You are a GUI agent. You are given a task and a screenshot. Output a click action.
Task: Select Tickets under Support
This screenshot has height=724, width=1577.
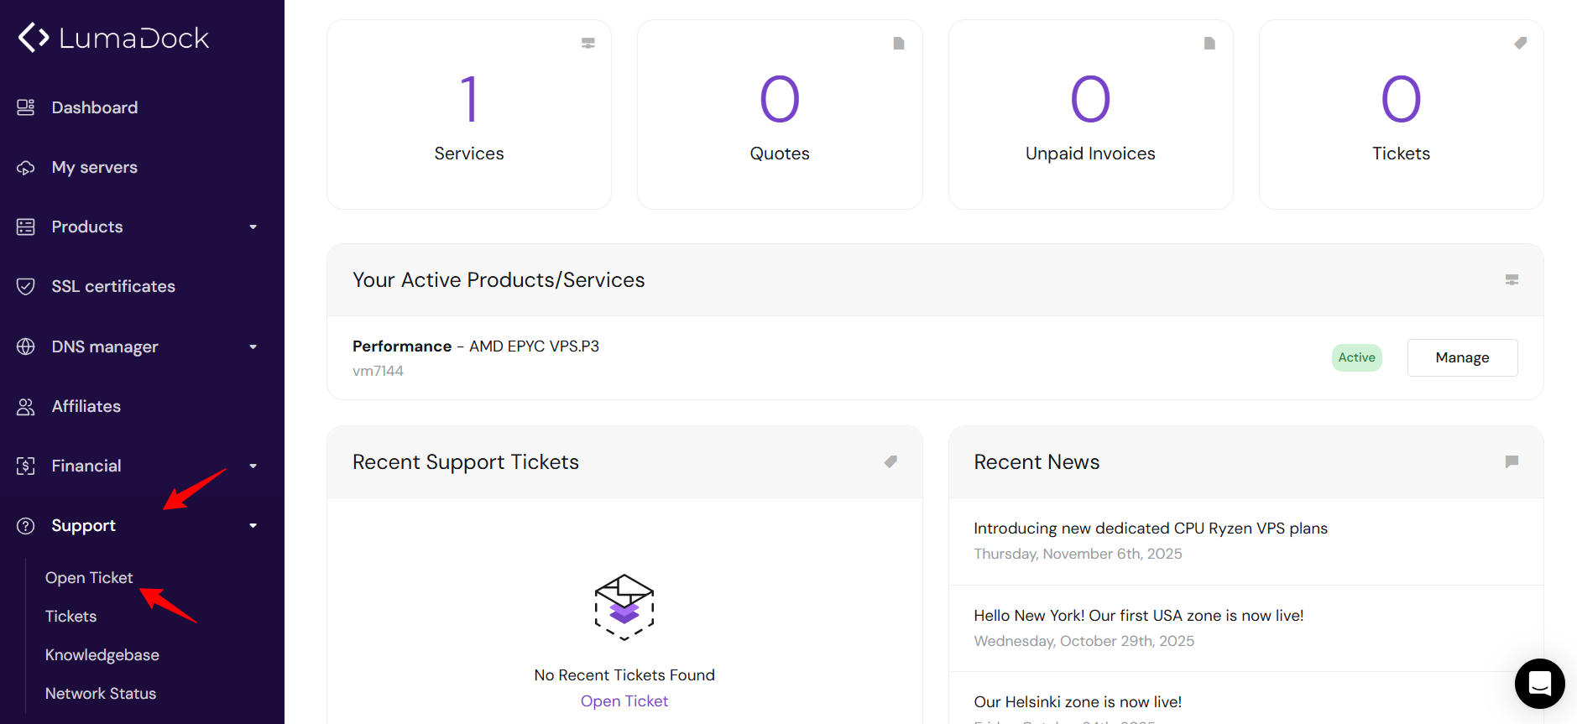pyautogui.click(x=71, y=616)
